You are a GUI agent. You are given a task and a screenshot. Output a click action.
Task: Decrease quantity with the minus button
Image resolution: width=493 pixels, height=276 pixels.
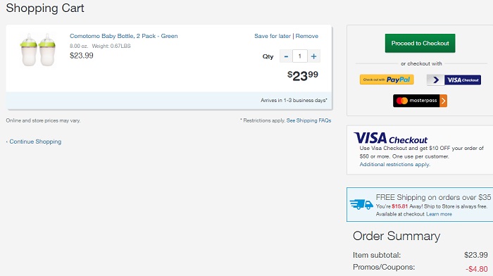pyautogui.click(x=286, y=56)
